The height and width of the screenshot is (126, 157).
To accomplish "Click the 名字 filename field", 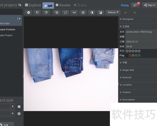I will [x=141, y=32].
